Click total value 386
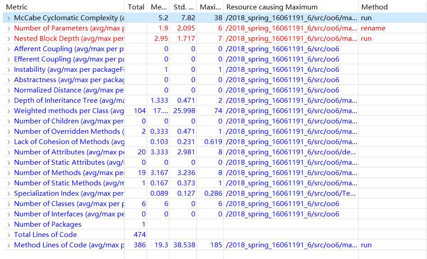Viewport: 427px width, 259px height. coord(139,245)
